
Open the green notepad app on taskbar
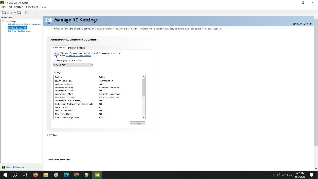[x=87, y=175]
